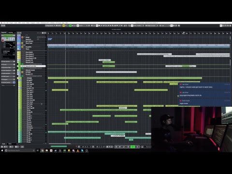
Task: Expand the Expression Map inspector section
Action: point(8,68)
